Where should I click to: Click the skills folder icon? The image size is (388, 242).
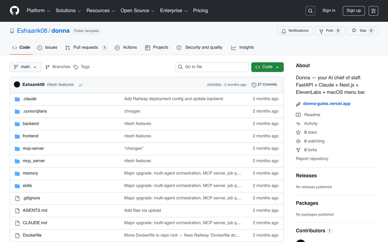click(x=17, y=186)
